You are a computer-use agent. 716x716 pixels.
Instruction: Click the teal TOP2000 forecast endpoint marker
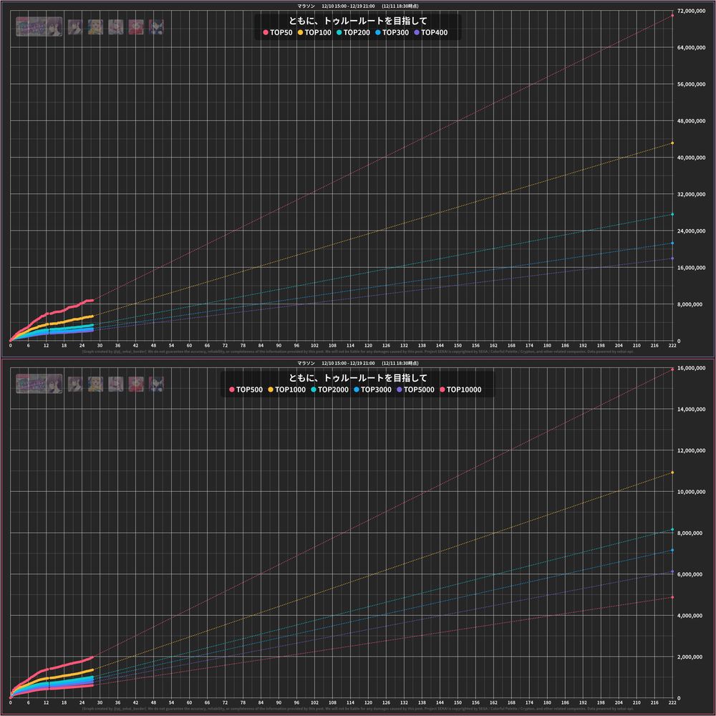click(672, 530)
